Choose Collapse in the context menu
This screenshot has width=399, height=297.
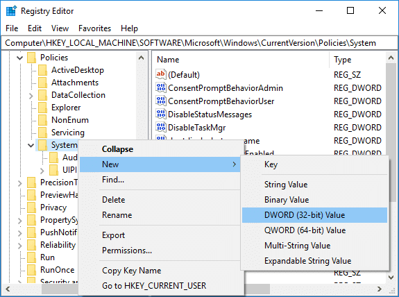coord(160,149)
